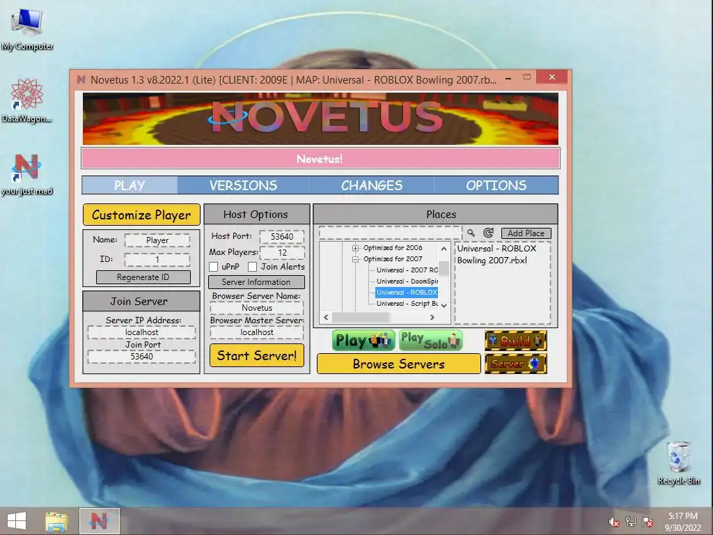This screenshot has height=535, width=713.
Task: Click the Build studio button
Action: click(x=516, y=341)
